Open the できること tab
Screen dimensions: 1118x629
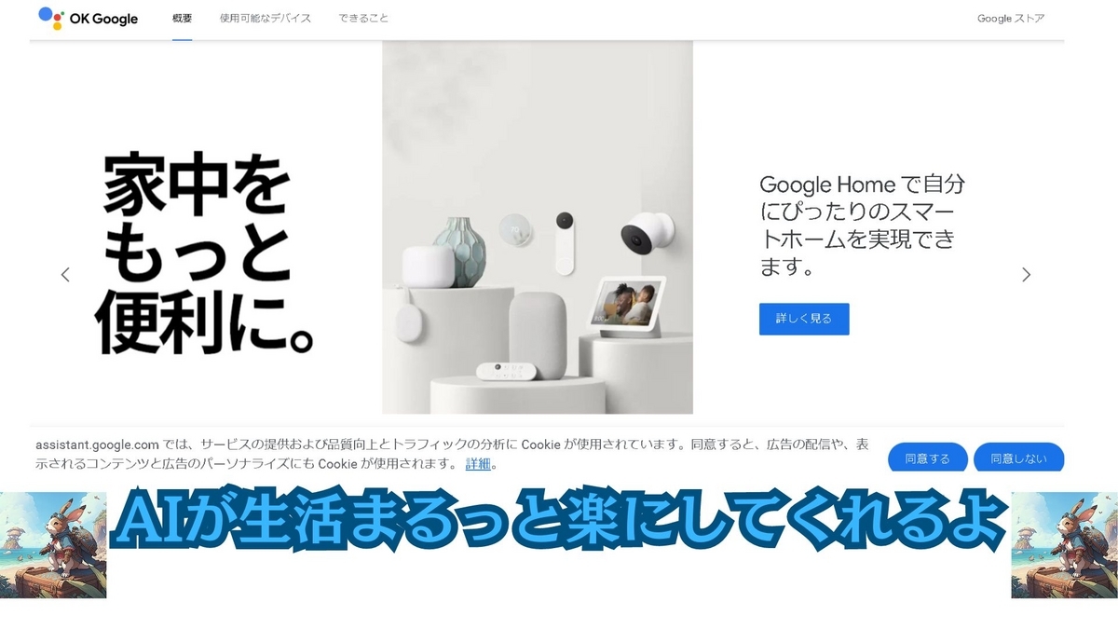pos(364,19)
